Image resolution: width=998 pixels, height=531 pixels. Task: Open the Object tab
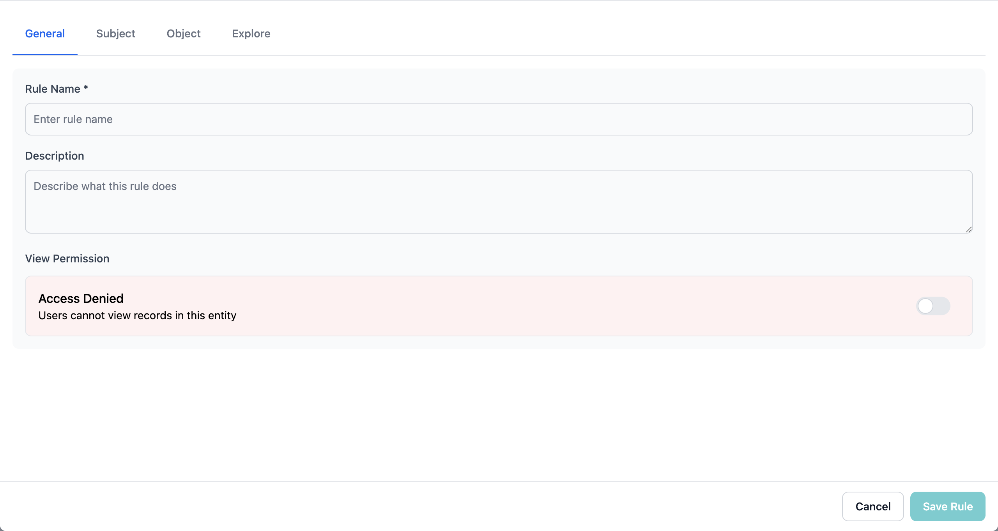coord(183,34)
